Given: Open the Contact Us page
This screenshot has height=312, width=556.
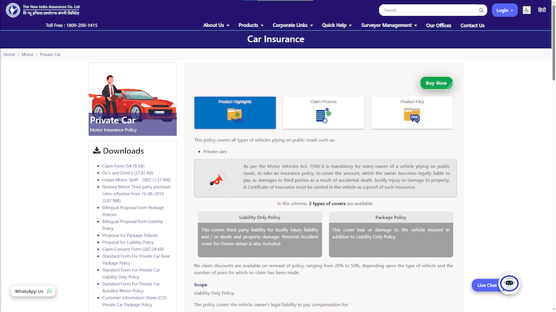Looking at the screenshot, I should (x=472, y=26).
